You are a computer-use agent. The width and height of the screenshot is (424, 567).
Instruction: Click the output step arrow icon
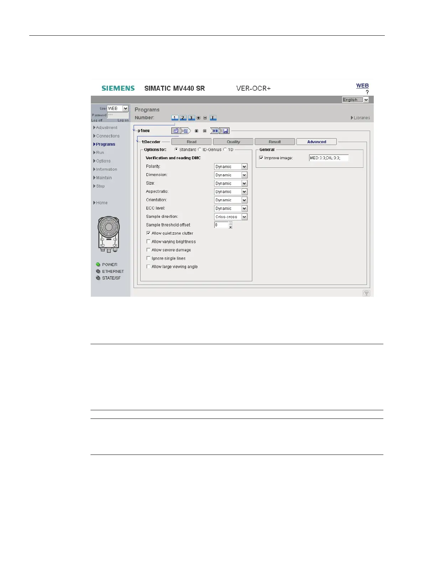215,131
